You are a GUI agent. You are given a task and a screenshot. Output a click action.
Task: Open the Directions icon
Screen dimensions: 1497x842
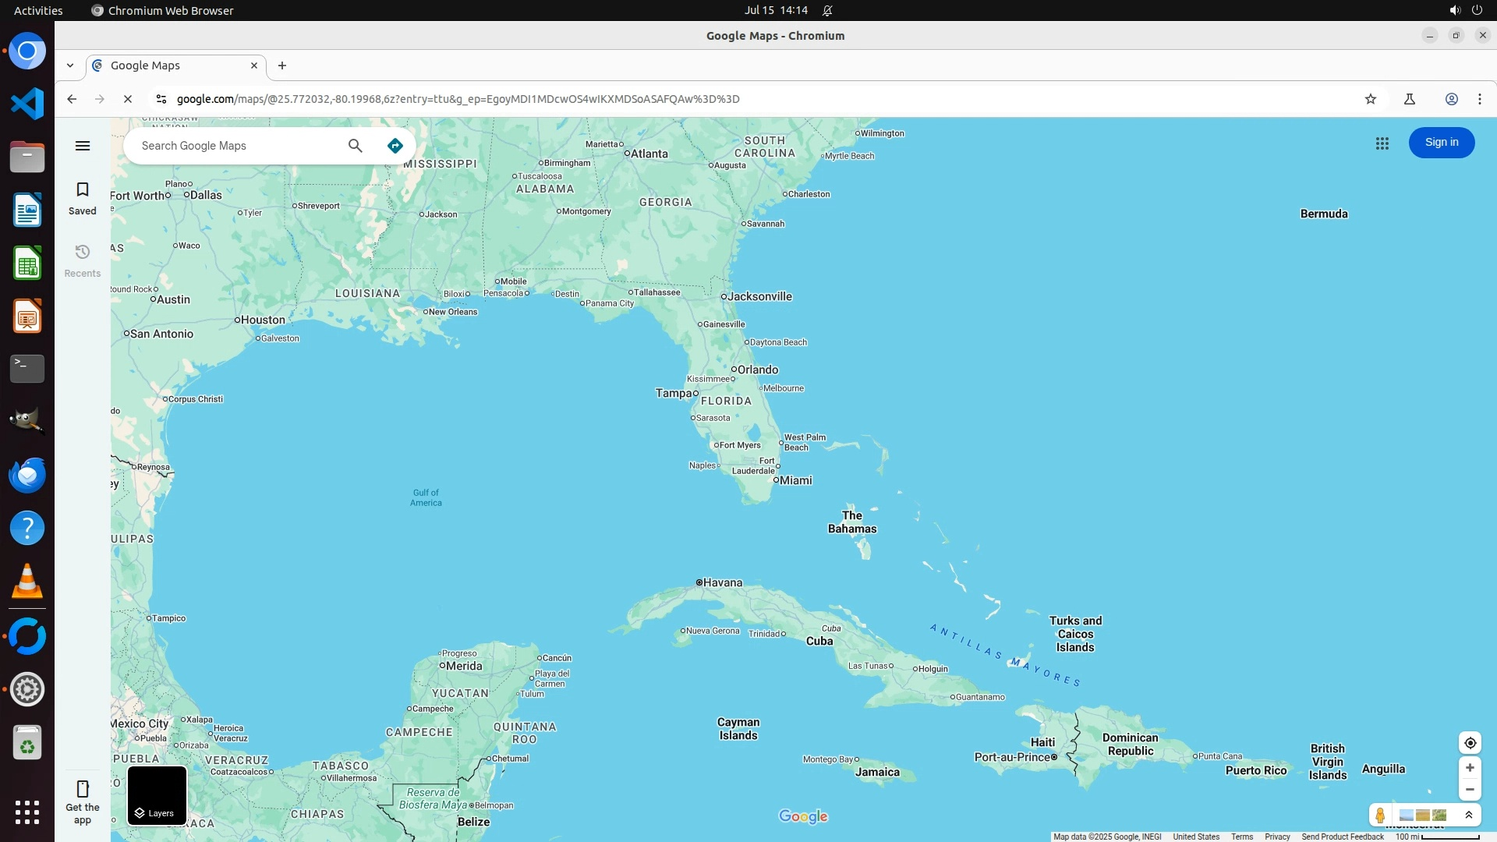[x=395, y=146]
